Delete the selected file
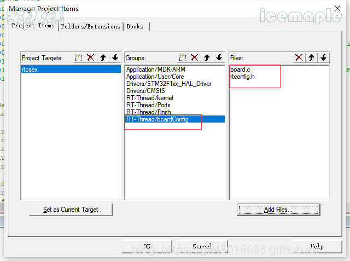 (x=299, y=58)
